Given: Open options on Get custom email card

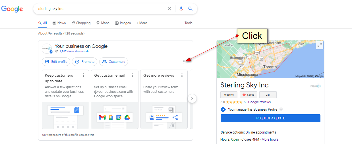Looking at the screenshot, I should 133,75.
